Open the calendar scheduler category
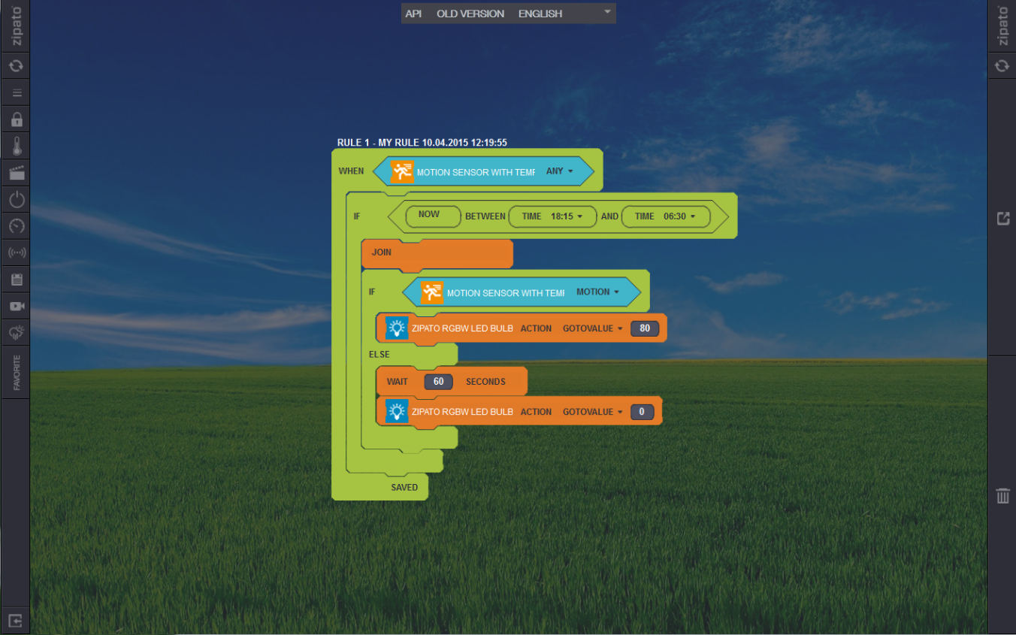The image size is (1016, 635). coord(17,280)
